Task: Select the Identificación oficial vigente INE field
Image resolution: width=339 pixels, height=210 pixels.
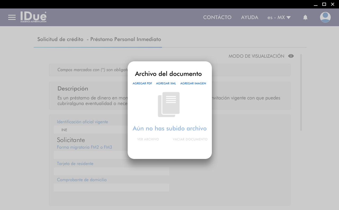Action: coord(91,130)
